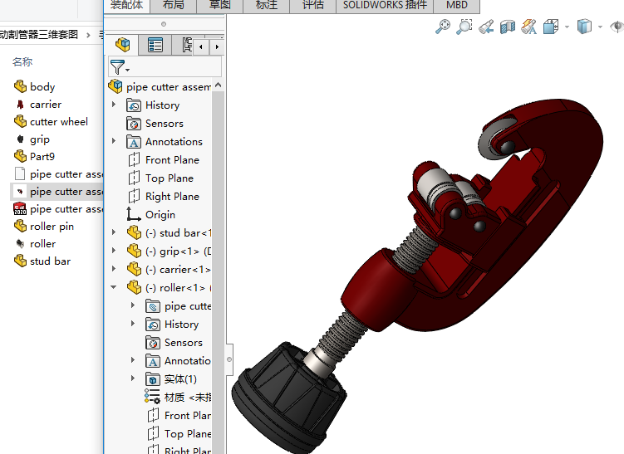Open the View Orientation dropdown arrow
Image resolution: width=624 pixels, height=454 pixels.
point(567,27)
